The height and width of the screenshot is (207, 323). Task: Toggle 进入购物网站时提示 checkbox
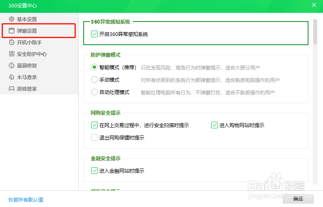pos(215,125)
